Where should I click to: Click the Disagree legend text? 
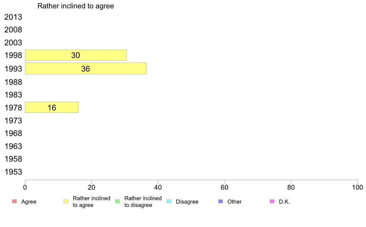187,202
